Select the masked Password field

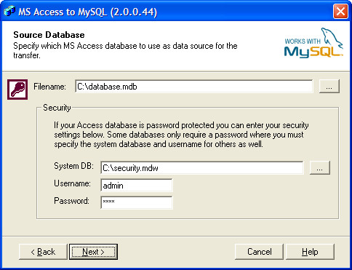tap(137, 202)
